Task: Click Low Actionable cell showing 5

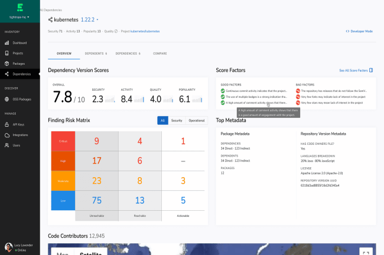Action: click(183, 201)
